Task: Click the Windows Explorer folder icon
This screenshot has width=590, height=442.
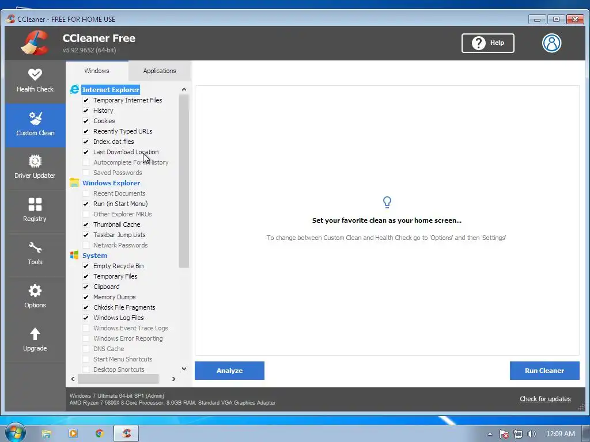Action: pos(74,182)
